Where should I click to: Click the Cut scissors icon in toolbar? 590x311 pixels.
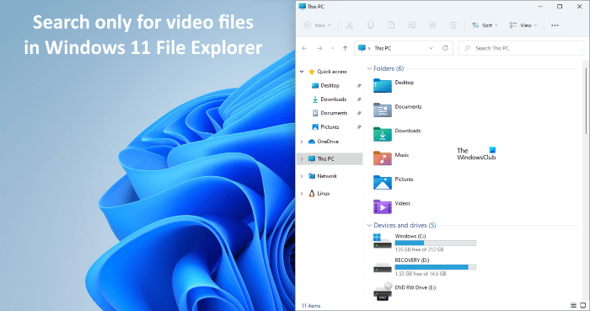point(350,25)
